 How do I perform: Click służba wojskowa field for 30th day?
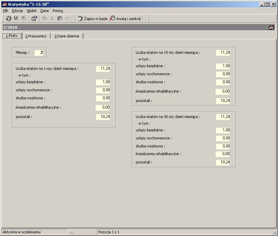(223, 146)
